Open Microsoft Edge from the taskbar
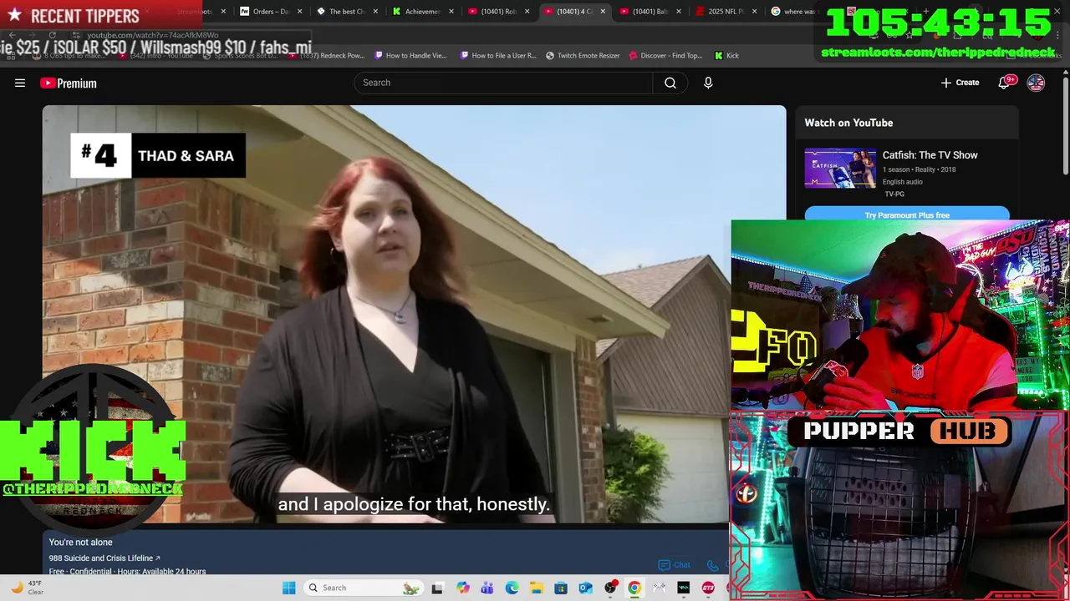Screen dimensions: 1070x601 click(x=512, y=588)
